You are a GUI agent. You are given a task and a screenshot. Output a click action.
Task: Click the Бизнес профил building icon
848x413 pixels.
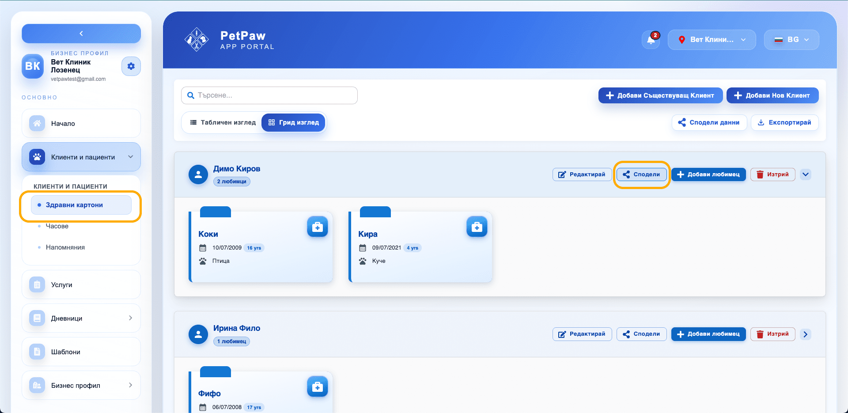click(37, 385)
